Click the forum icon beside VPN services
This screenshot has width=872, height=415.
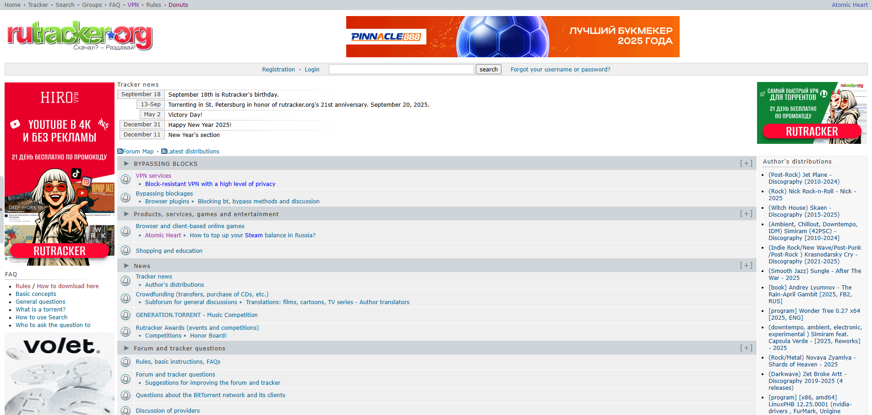pos(125,179)
